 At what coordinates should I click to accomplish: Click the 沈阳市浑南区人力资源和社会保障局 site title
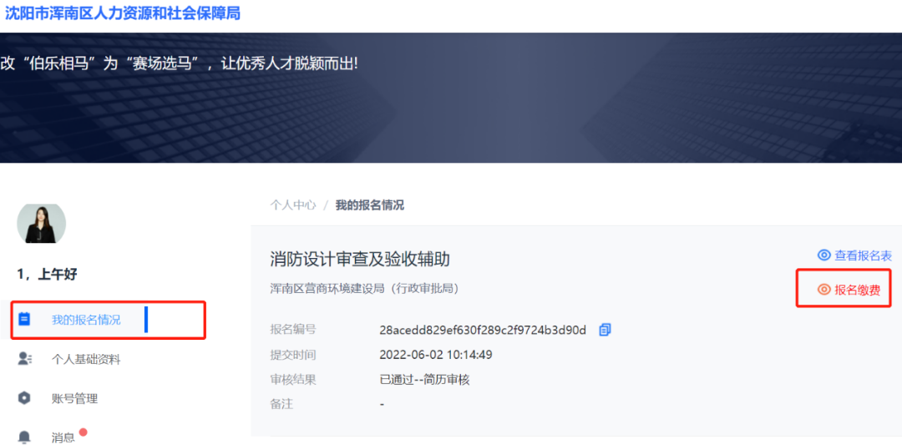(123, 13)
